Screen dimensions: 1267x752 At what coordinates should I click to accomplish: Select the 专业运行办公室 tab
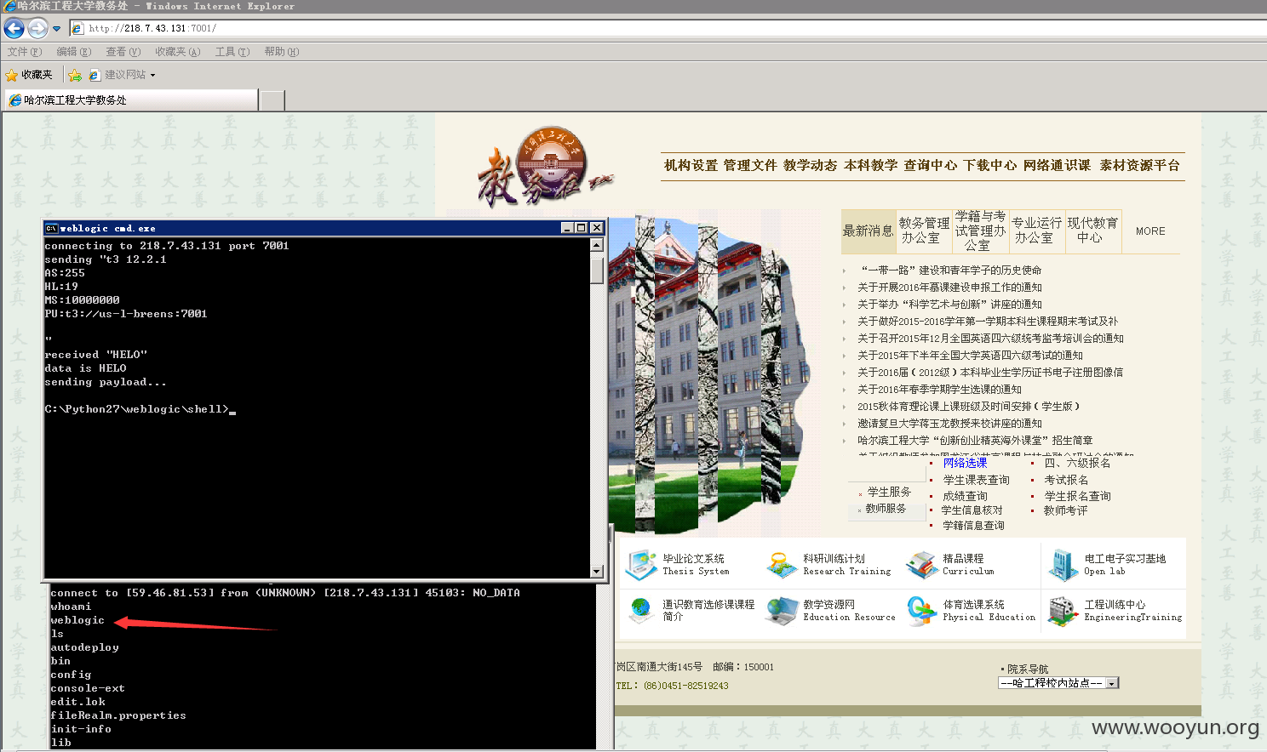[1036, 231]
